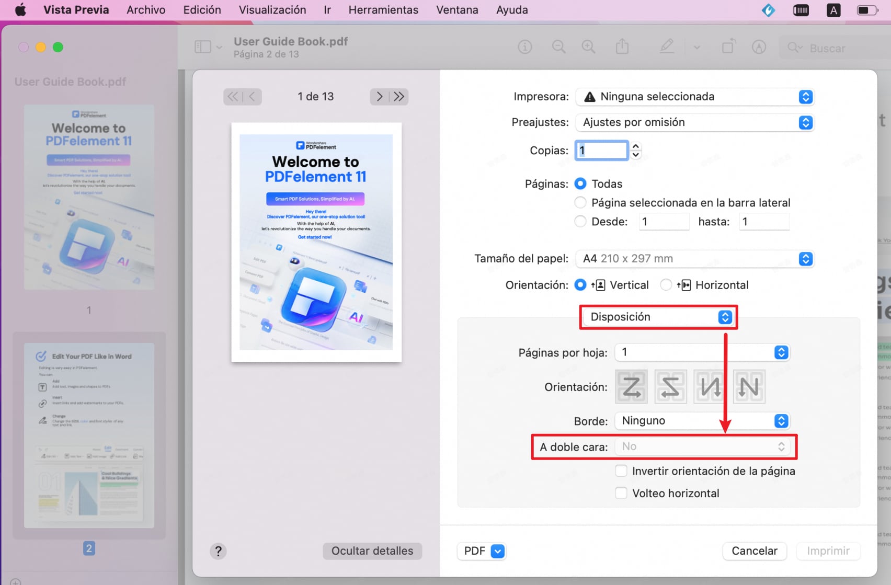This screenshot has height=585, width=891.
Task: Rotate the page with the rotate icon
Action: pos(728,47)
